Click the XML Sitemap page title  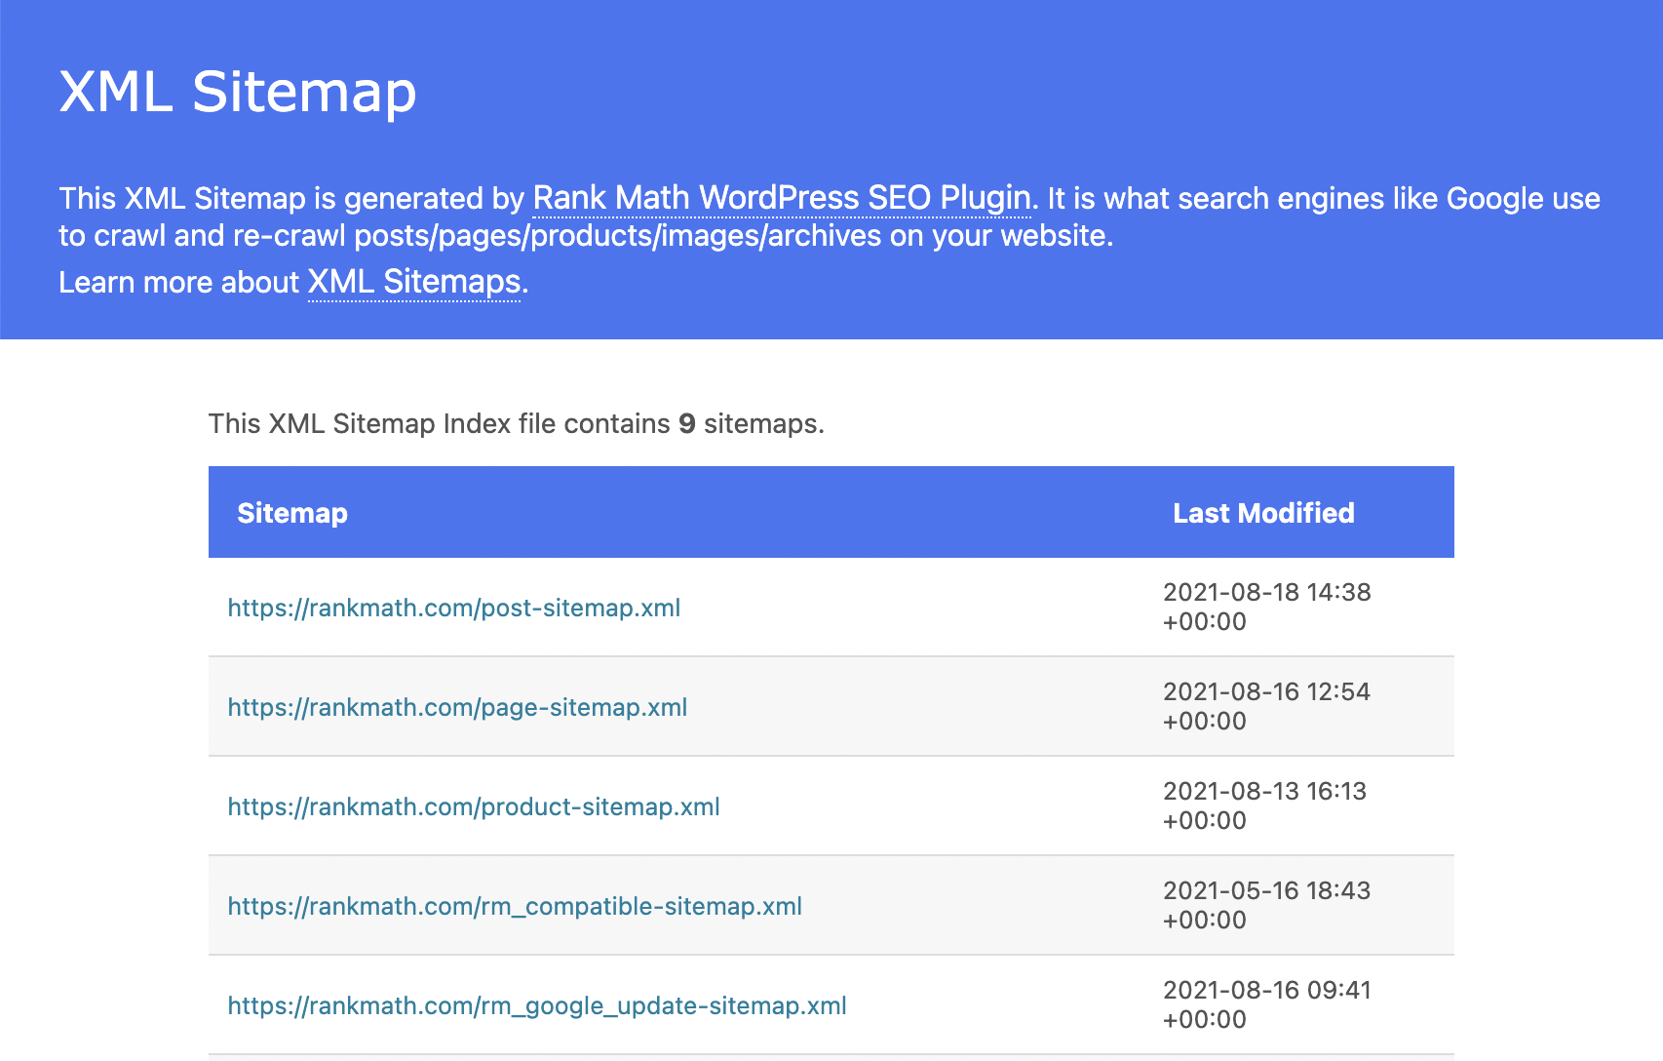tap(238, 92)
